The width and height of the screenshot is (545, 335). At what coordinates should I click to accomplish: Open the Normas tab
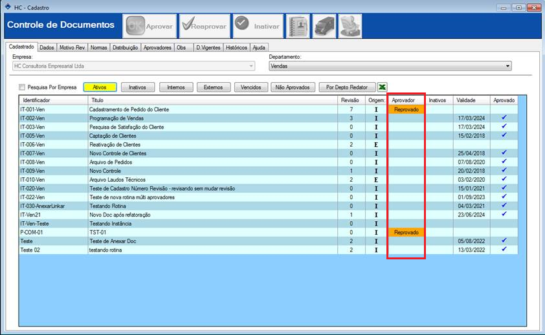click(x=99, y=48)
